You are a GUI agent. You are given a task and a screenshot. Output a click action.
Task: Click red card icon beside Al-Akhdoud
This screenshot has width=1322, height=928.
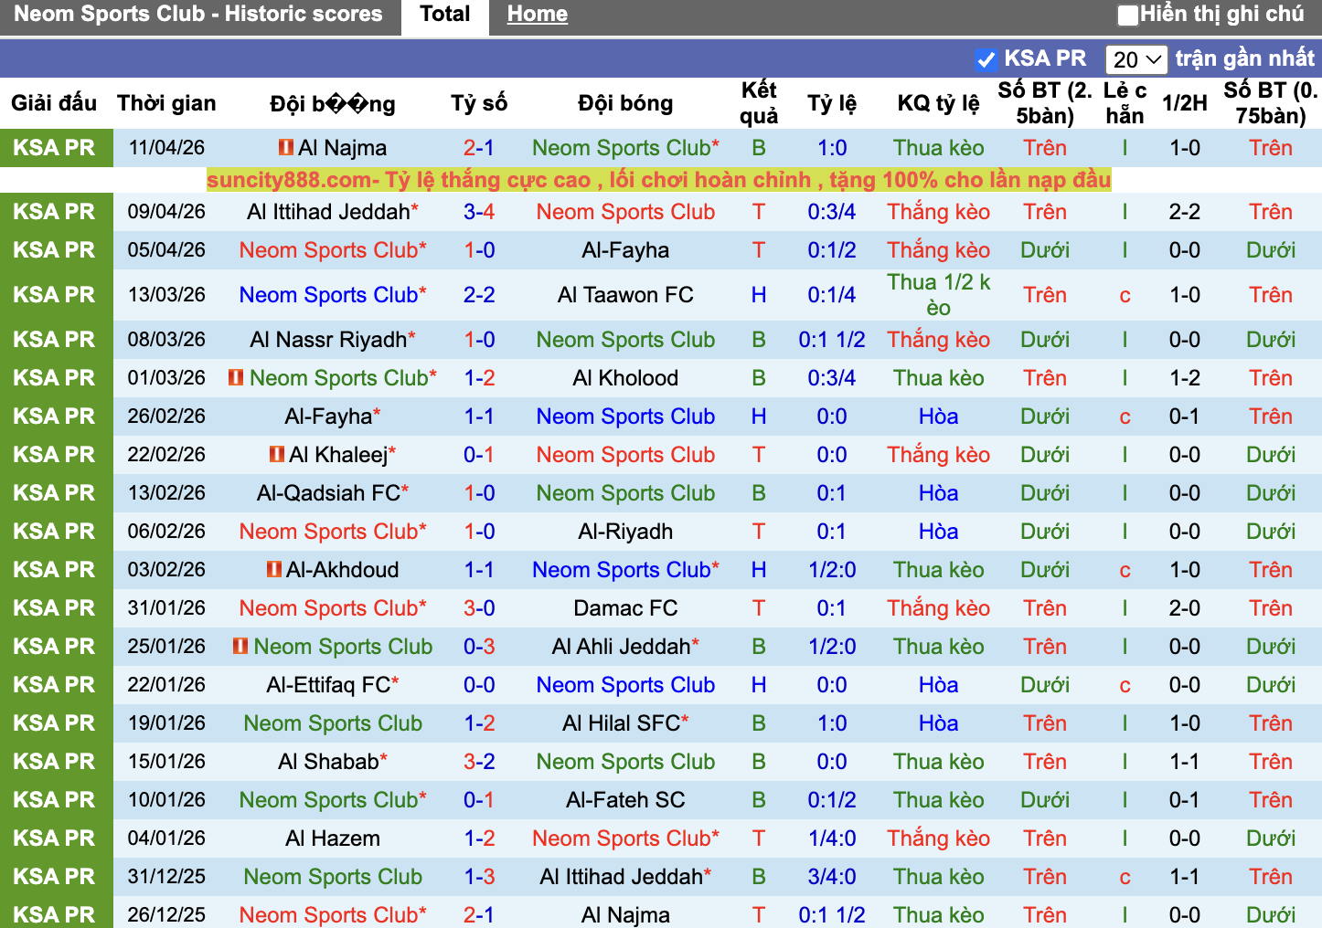[274, 569]
